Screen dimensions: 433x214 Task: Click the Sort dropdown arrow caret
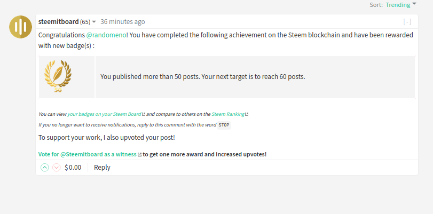click(x=414, y=4)
